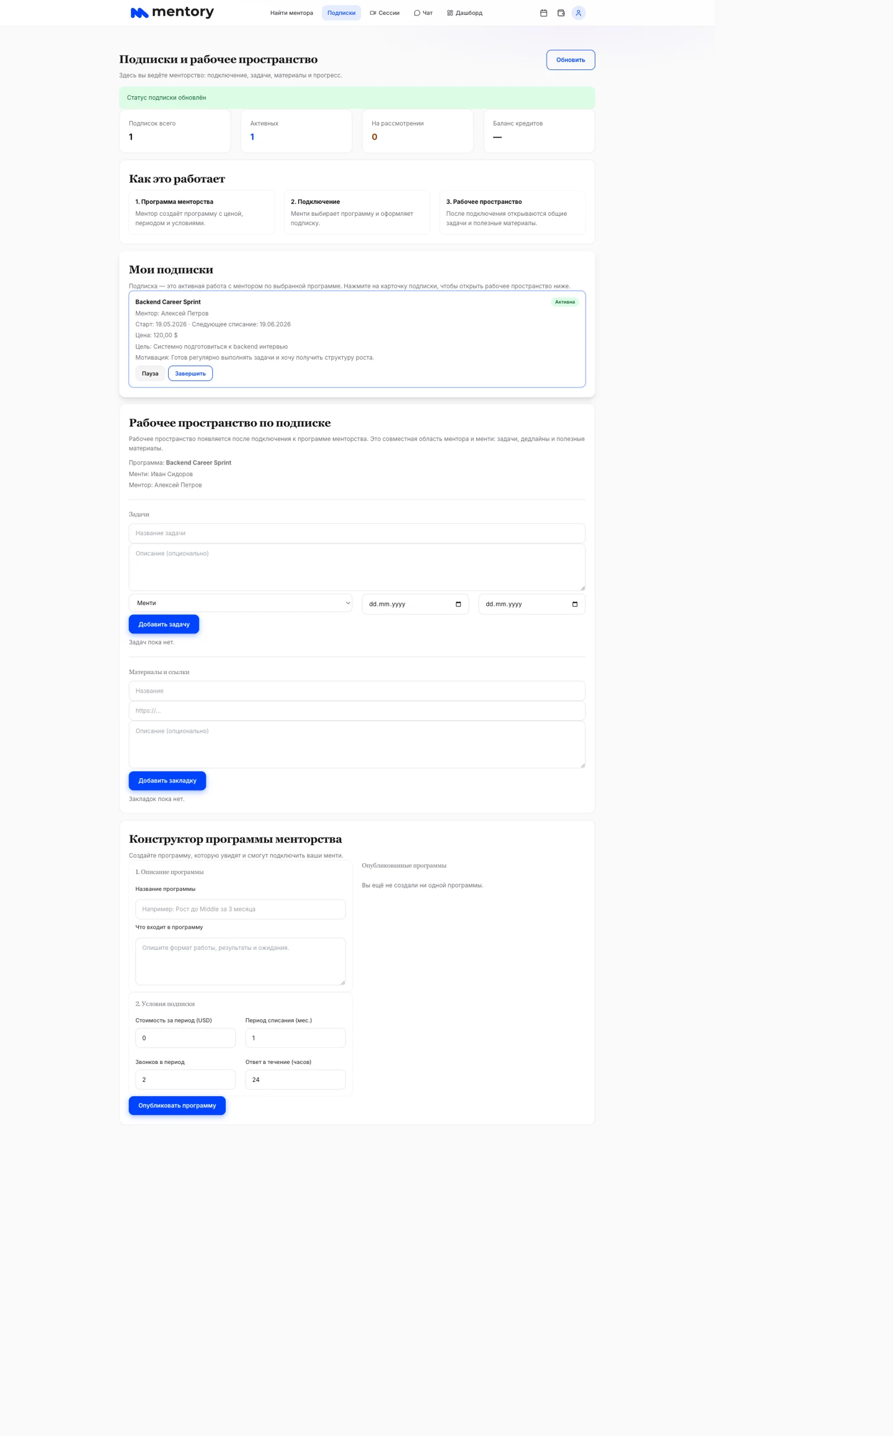Expand the Менти assignee dropdown
Viewport: 893px width, 1436px height.
pos(241,603)
